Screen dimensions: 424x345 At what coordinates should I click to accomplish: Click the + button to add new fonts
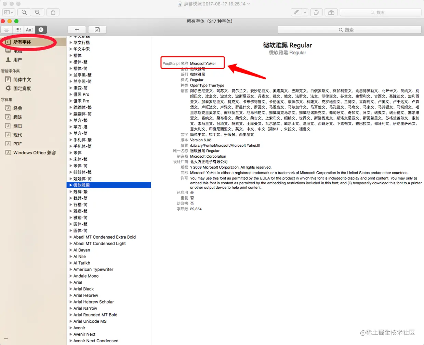click(77, 30)
